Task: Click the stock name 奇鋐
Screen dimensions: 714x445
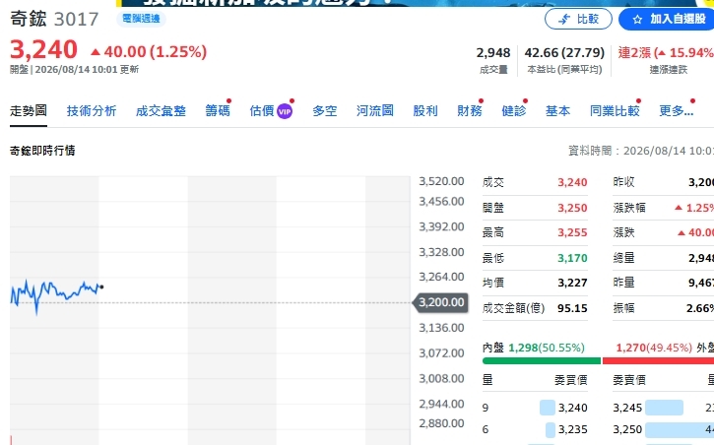Action: (x=29, y=19)
